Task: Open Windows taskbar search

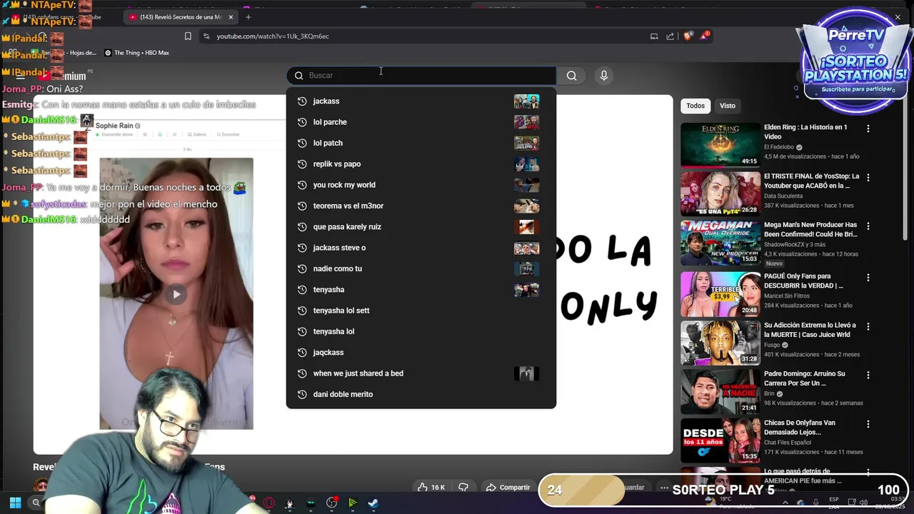Action: coord(36,503)
